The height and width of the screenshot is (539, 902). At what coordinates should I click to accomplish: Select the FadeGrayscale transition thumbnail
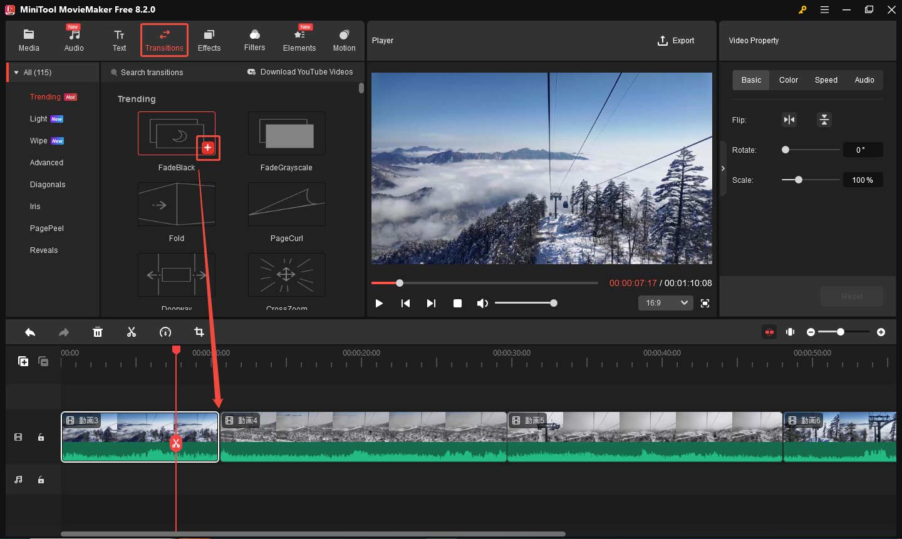(x=287, y=133)
